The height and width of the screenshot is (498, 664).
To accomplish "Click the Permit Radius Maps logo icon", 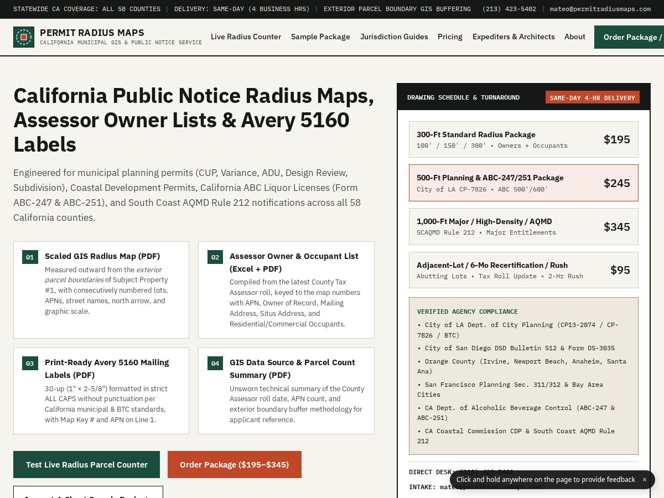I will [x=24, y=37].
